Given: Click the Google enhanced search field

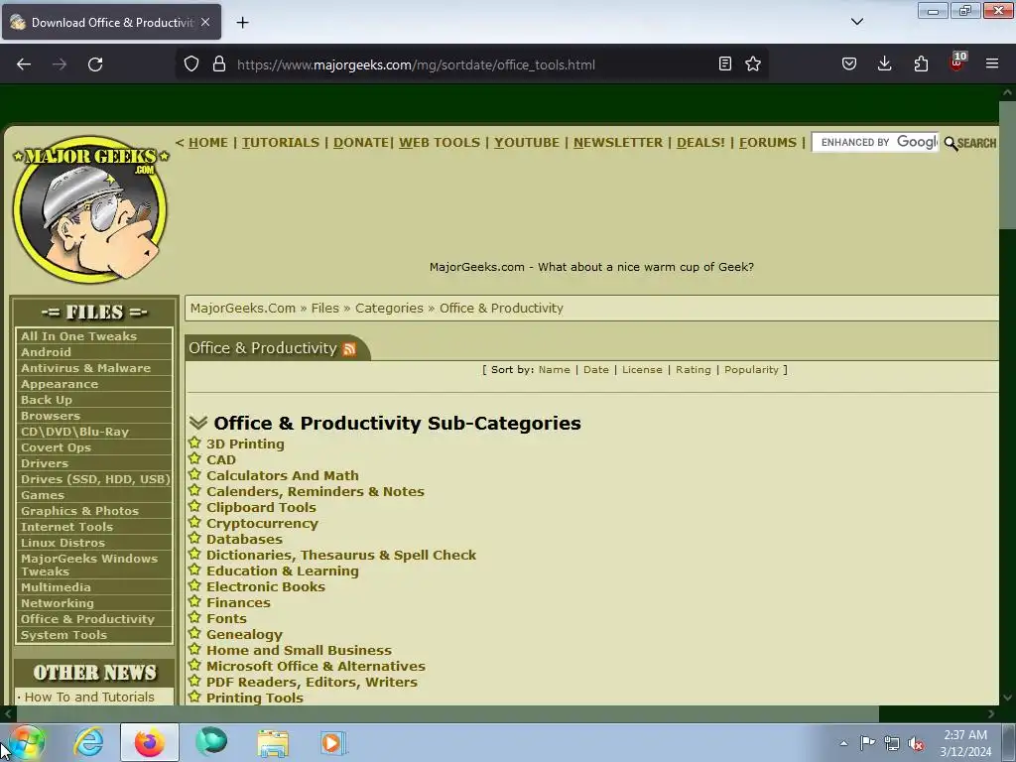Looking at the screenshot, I should tap(875, 142).
